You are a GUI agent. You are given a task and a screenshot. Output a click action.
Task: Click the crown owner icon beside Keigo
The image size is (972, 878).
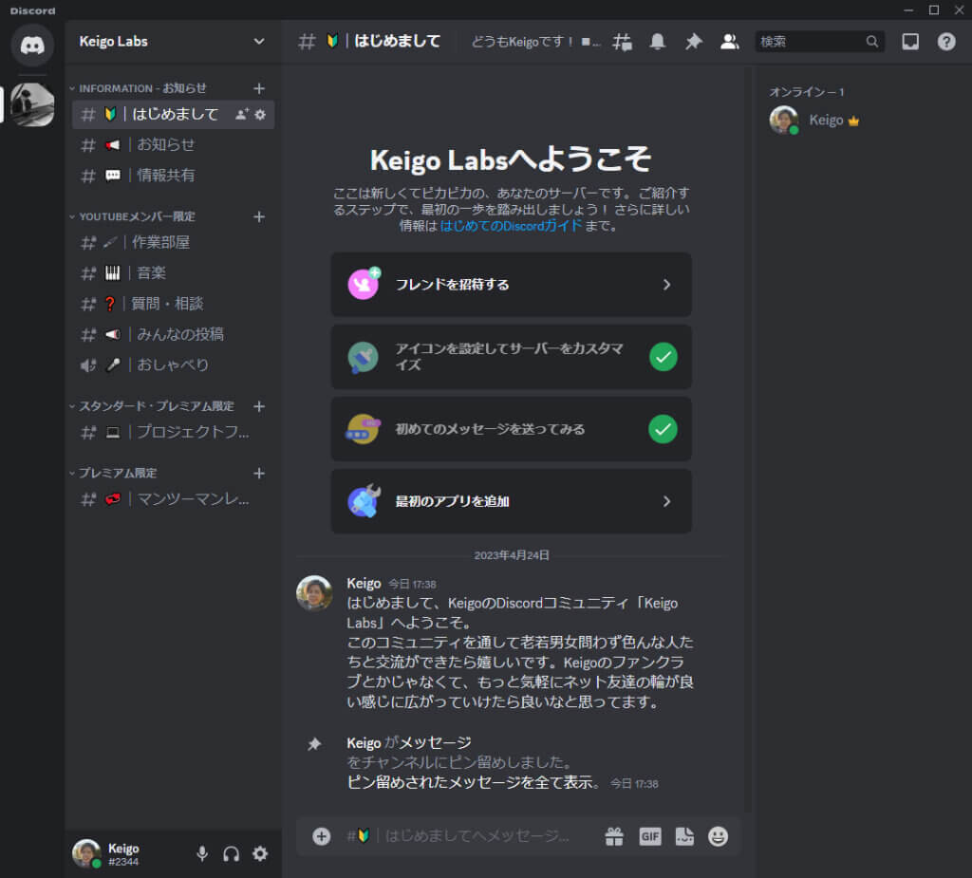(853, 121)
